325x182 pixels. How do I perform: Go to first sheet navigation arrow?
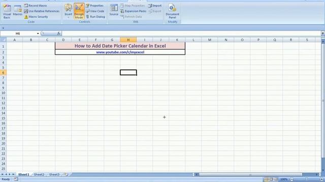[2, 174]
